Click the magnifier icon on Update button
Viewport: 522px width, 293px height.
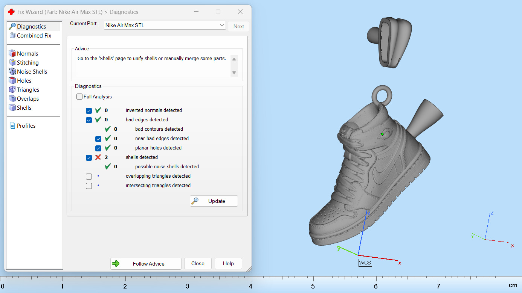pyautogui.click(x=195, y=201)
